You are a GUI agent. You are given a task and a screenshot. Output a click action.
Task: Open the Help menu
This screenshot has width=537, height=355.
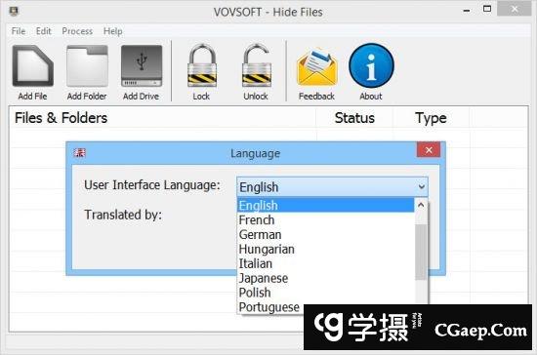(112, 31)
